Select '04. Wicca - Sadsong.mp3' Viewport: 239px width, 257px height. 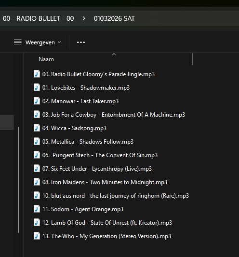(x=74, y=128)
